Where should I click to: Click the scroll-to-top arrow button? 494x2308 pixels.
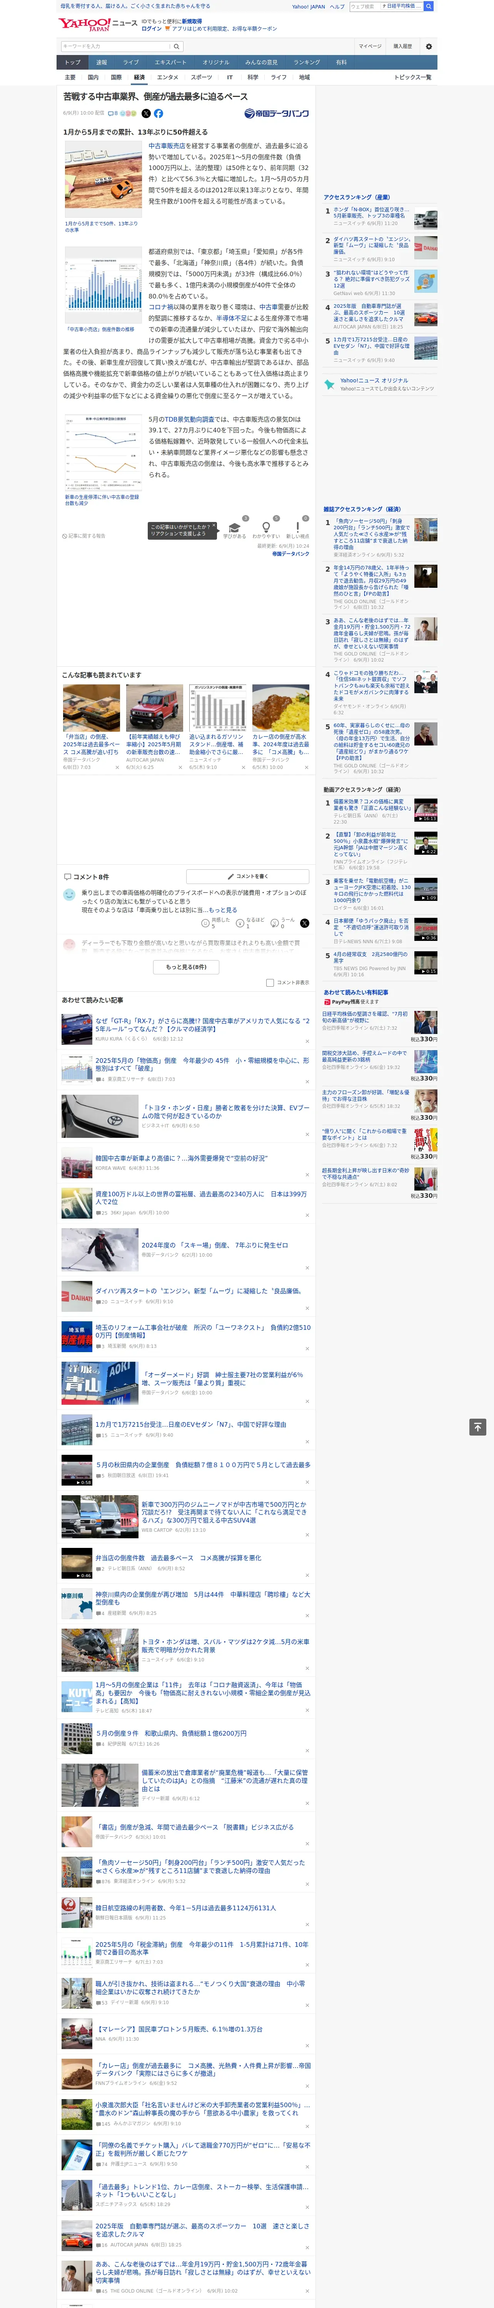(x=478, y=1427)
